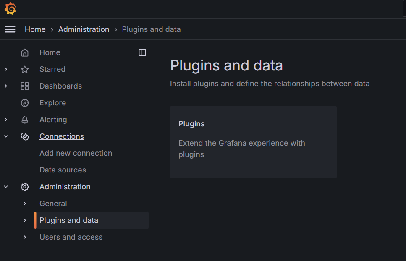
Task: Click the Home house icon in sidebar
Action: (25, 52)
